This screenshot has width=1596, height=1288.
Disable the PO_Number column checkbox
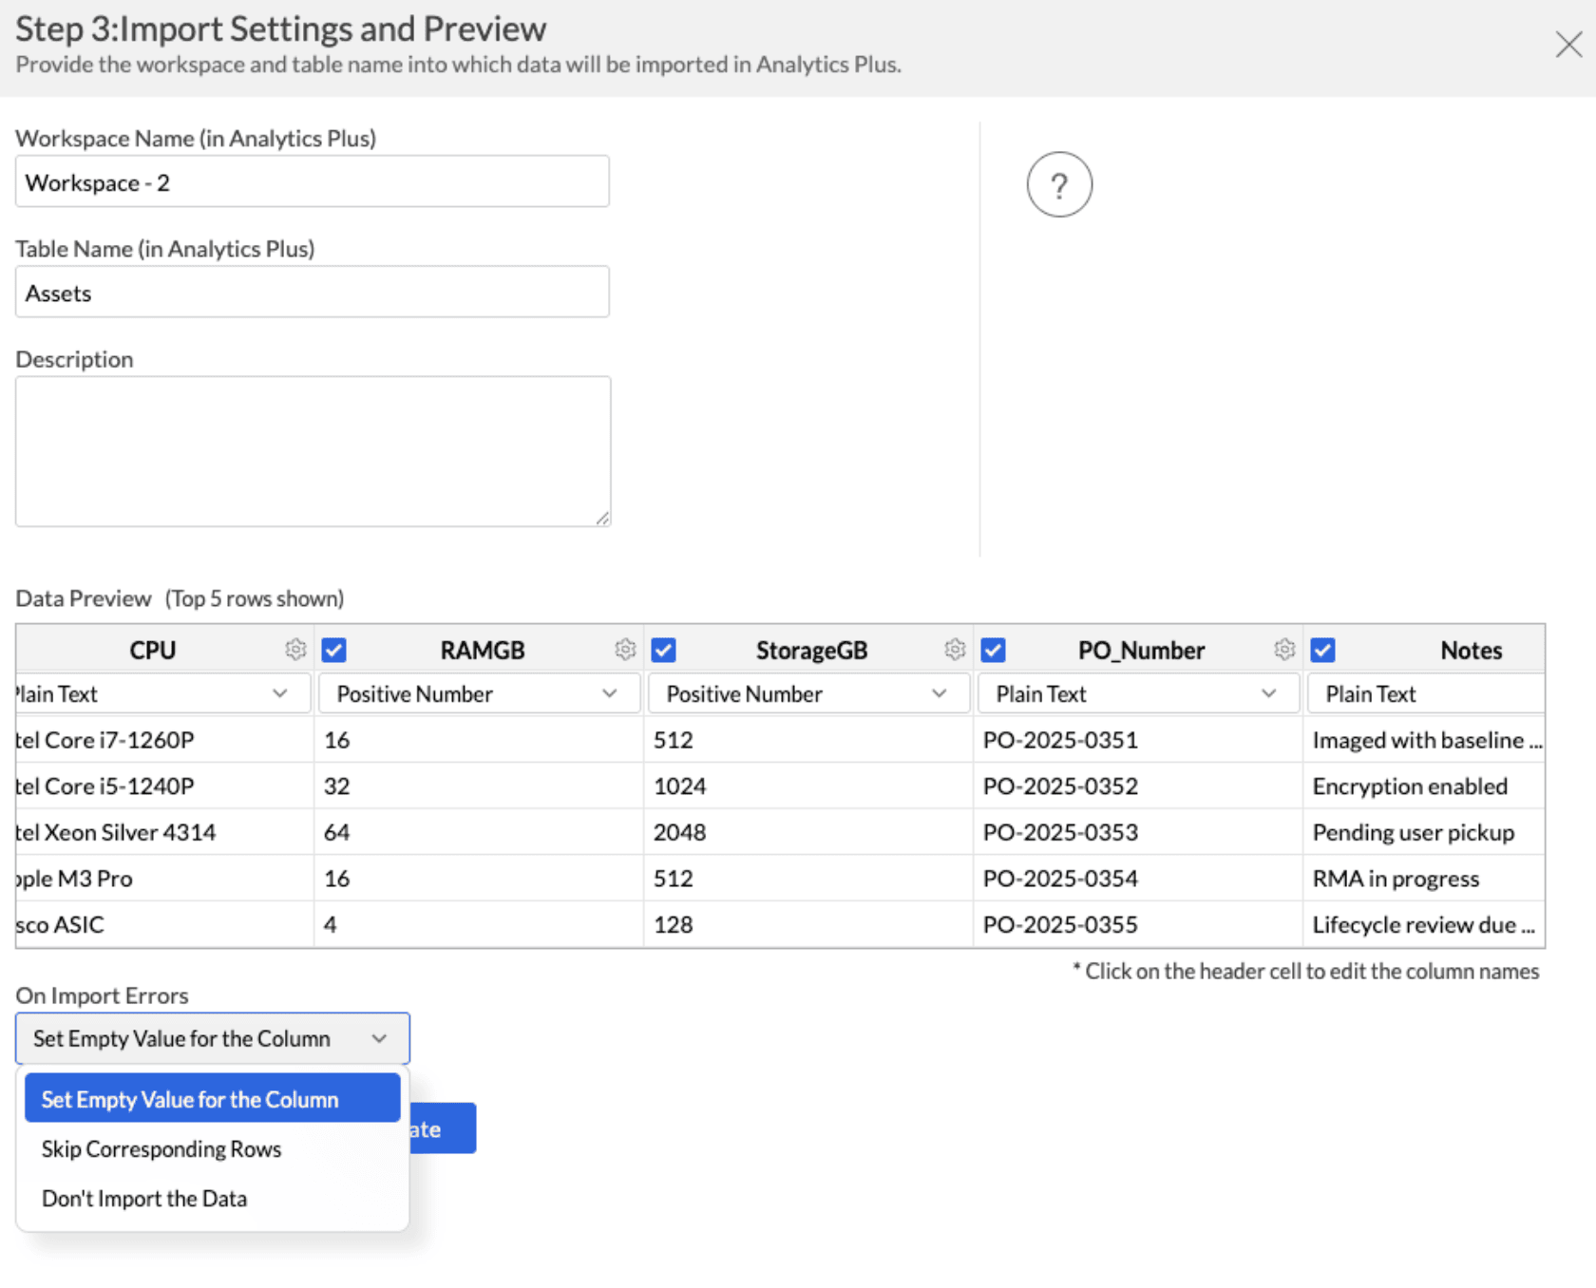993,650
